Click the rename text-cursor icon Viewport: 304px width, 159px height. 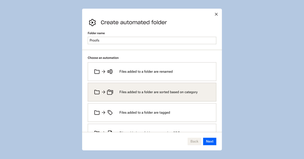pyautogui.click(x=110, y=72)
